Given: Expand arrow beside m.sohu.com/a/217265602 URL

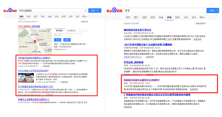Looking at the screenshot, I should click(x=59, y=82).
